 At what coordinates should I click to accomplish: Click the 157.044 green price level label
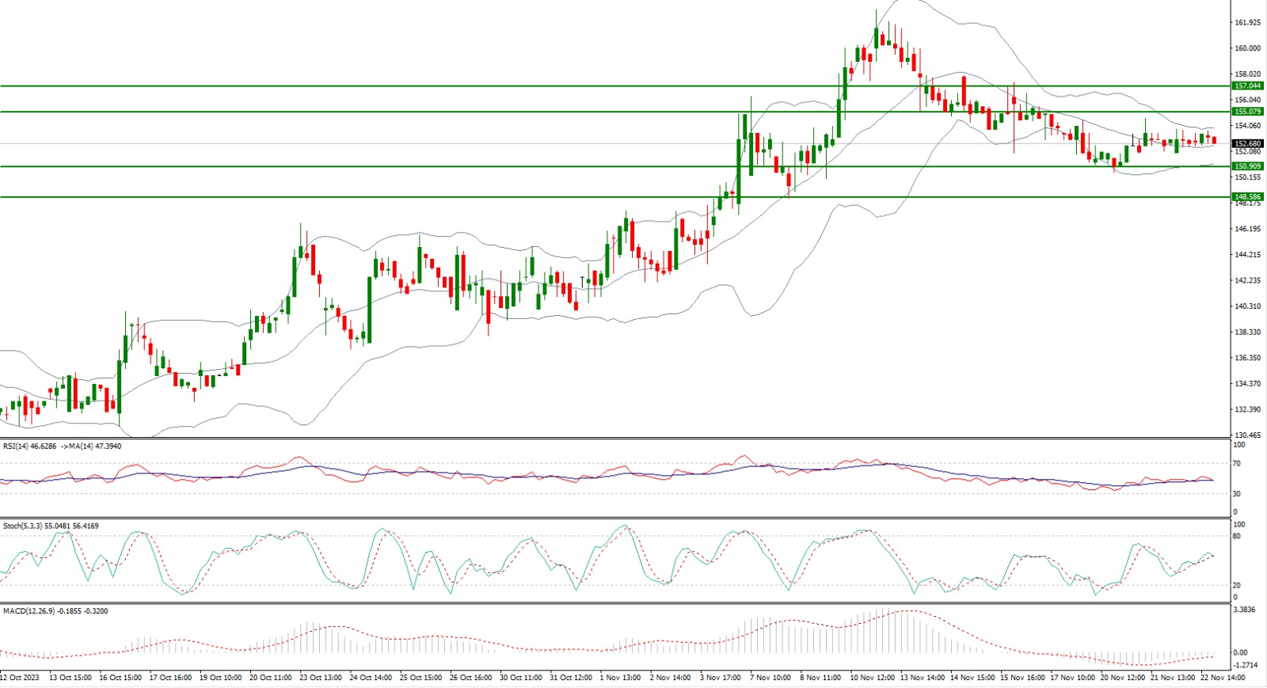[1247, 86]
